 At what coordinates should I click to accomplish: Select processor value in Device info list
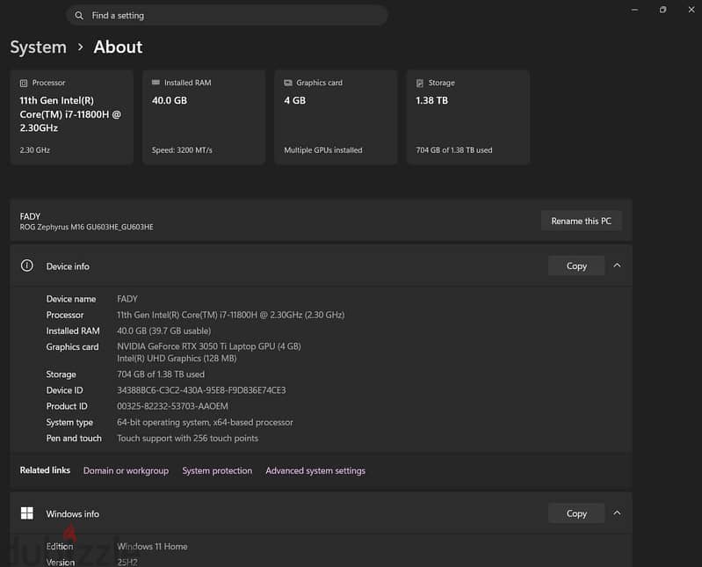pyautogui.click(x=230, y=315)
